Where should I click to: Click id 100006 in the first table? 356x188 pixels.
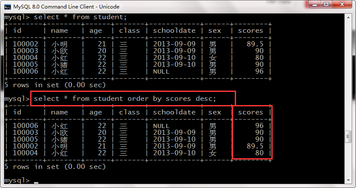25,71
